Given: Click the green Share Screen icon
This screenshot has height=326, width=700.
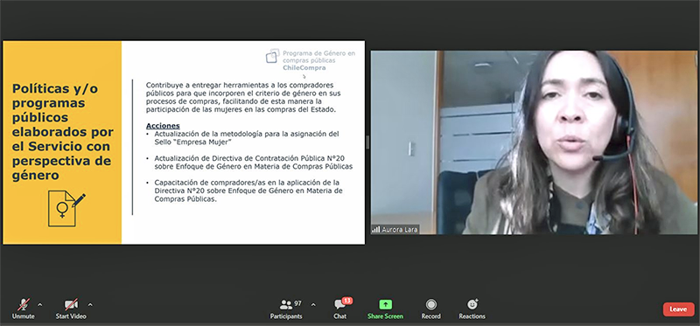Looking at the screenshot, I should coord(385,305).
